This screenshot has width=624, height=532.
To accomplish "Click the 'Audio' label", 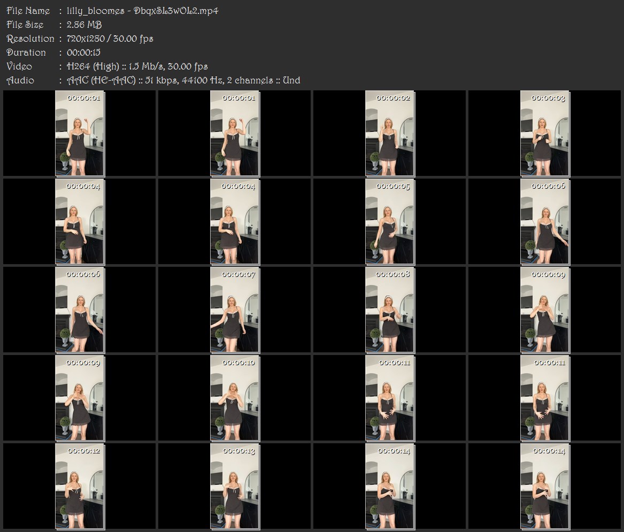I will pyautogui.click(x=20, y=80).
